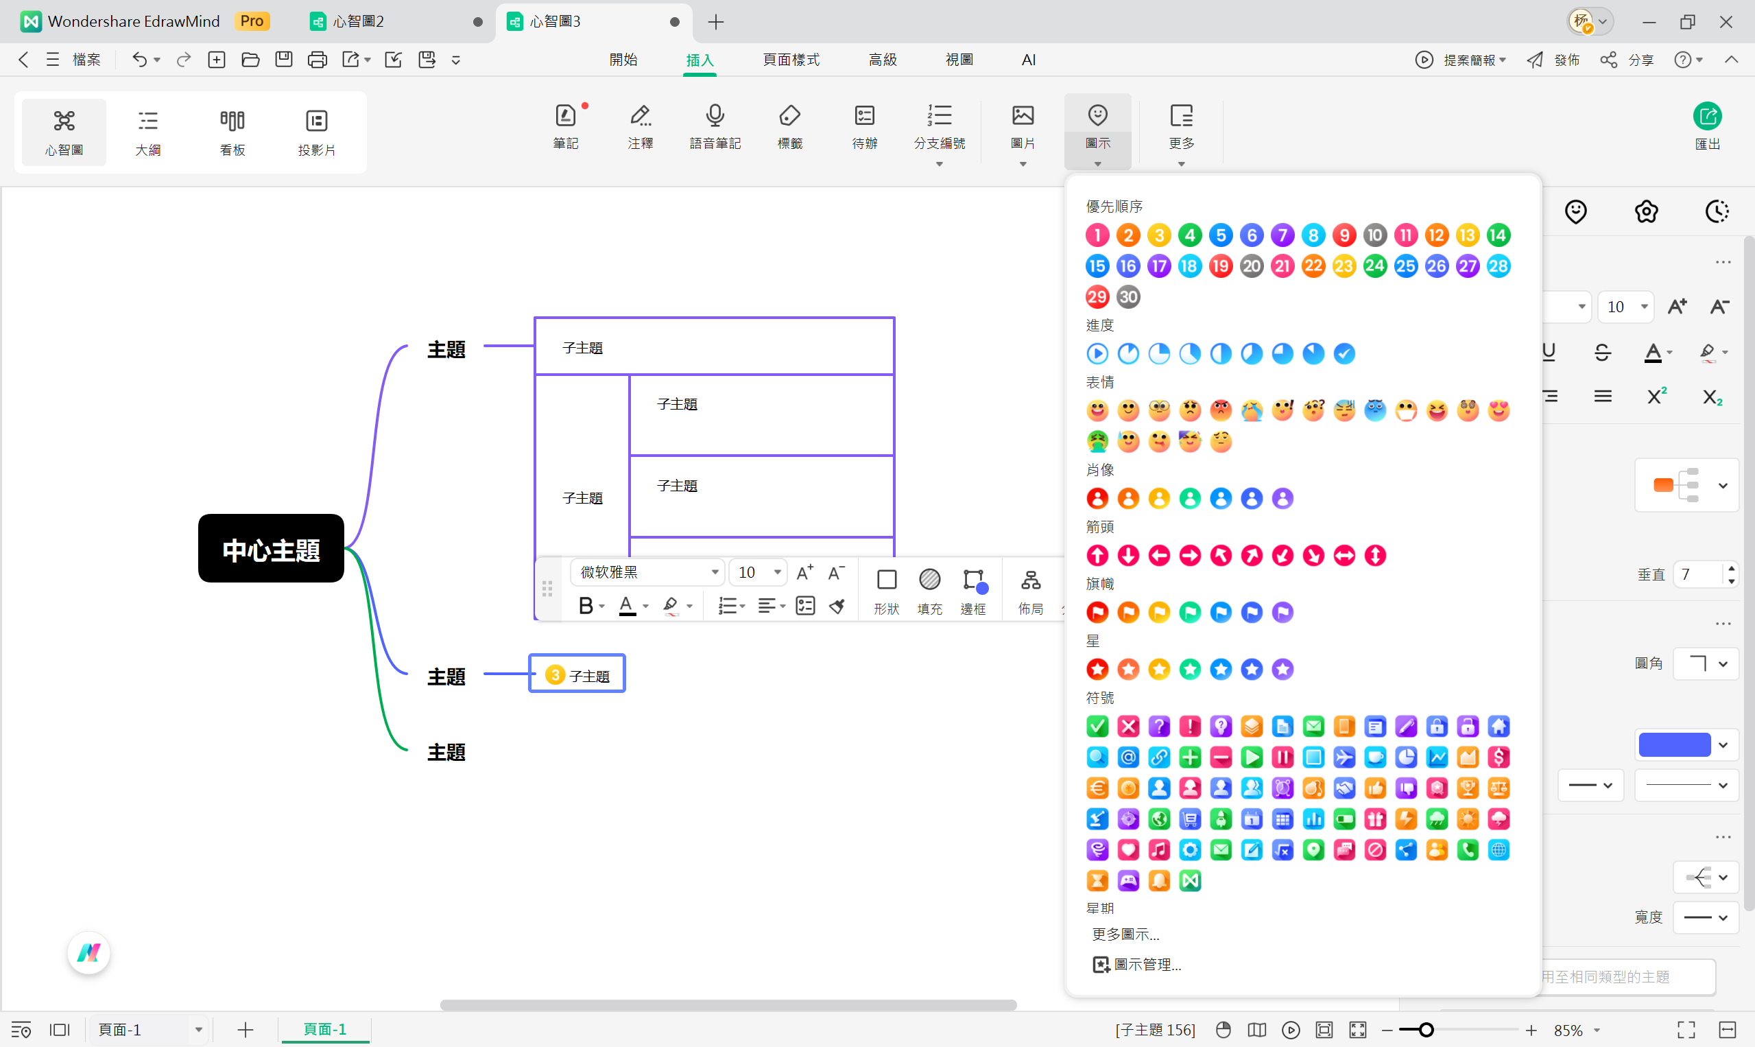Insert the green checkmark symbol icon

[x=1097, y=726]
